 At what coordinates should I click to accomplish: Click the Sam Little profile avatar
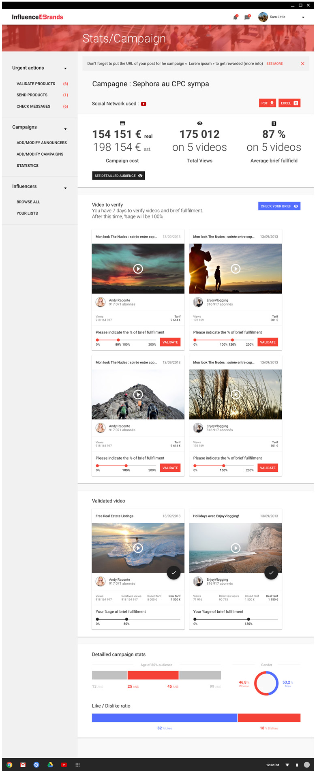(263, 17)
